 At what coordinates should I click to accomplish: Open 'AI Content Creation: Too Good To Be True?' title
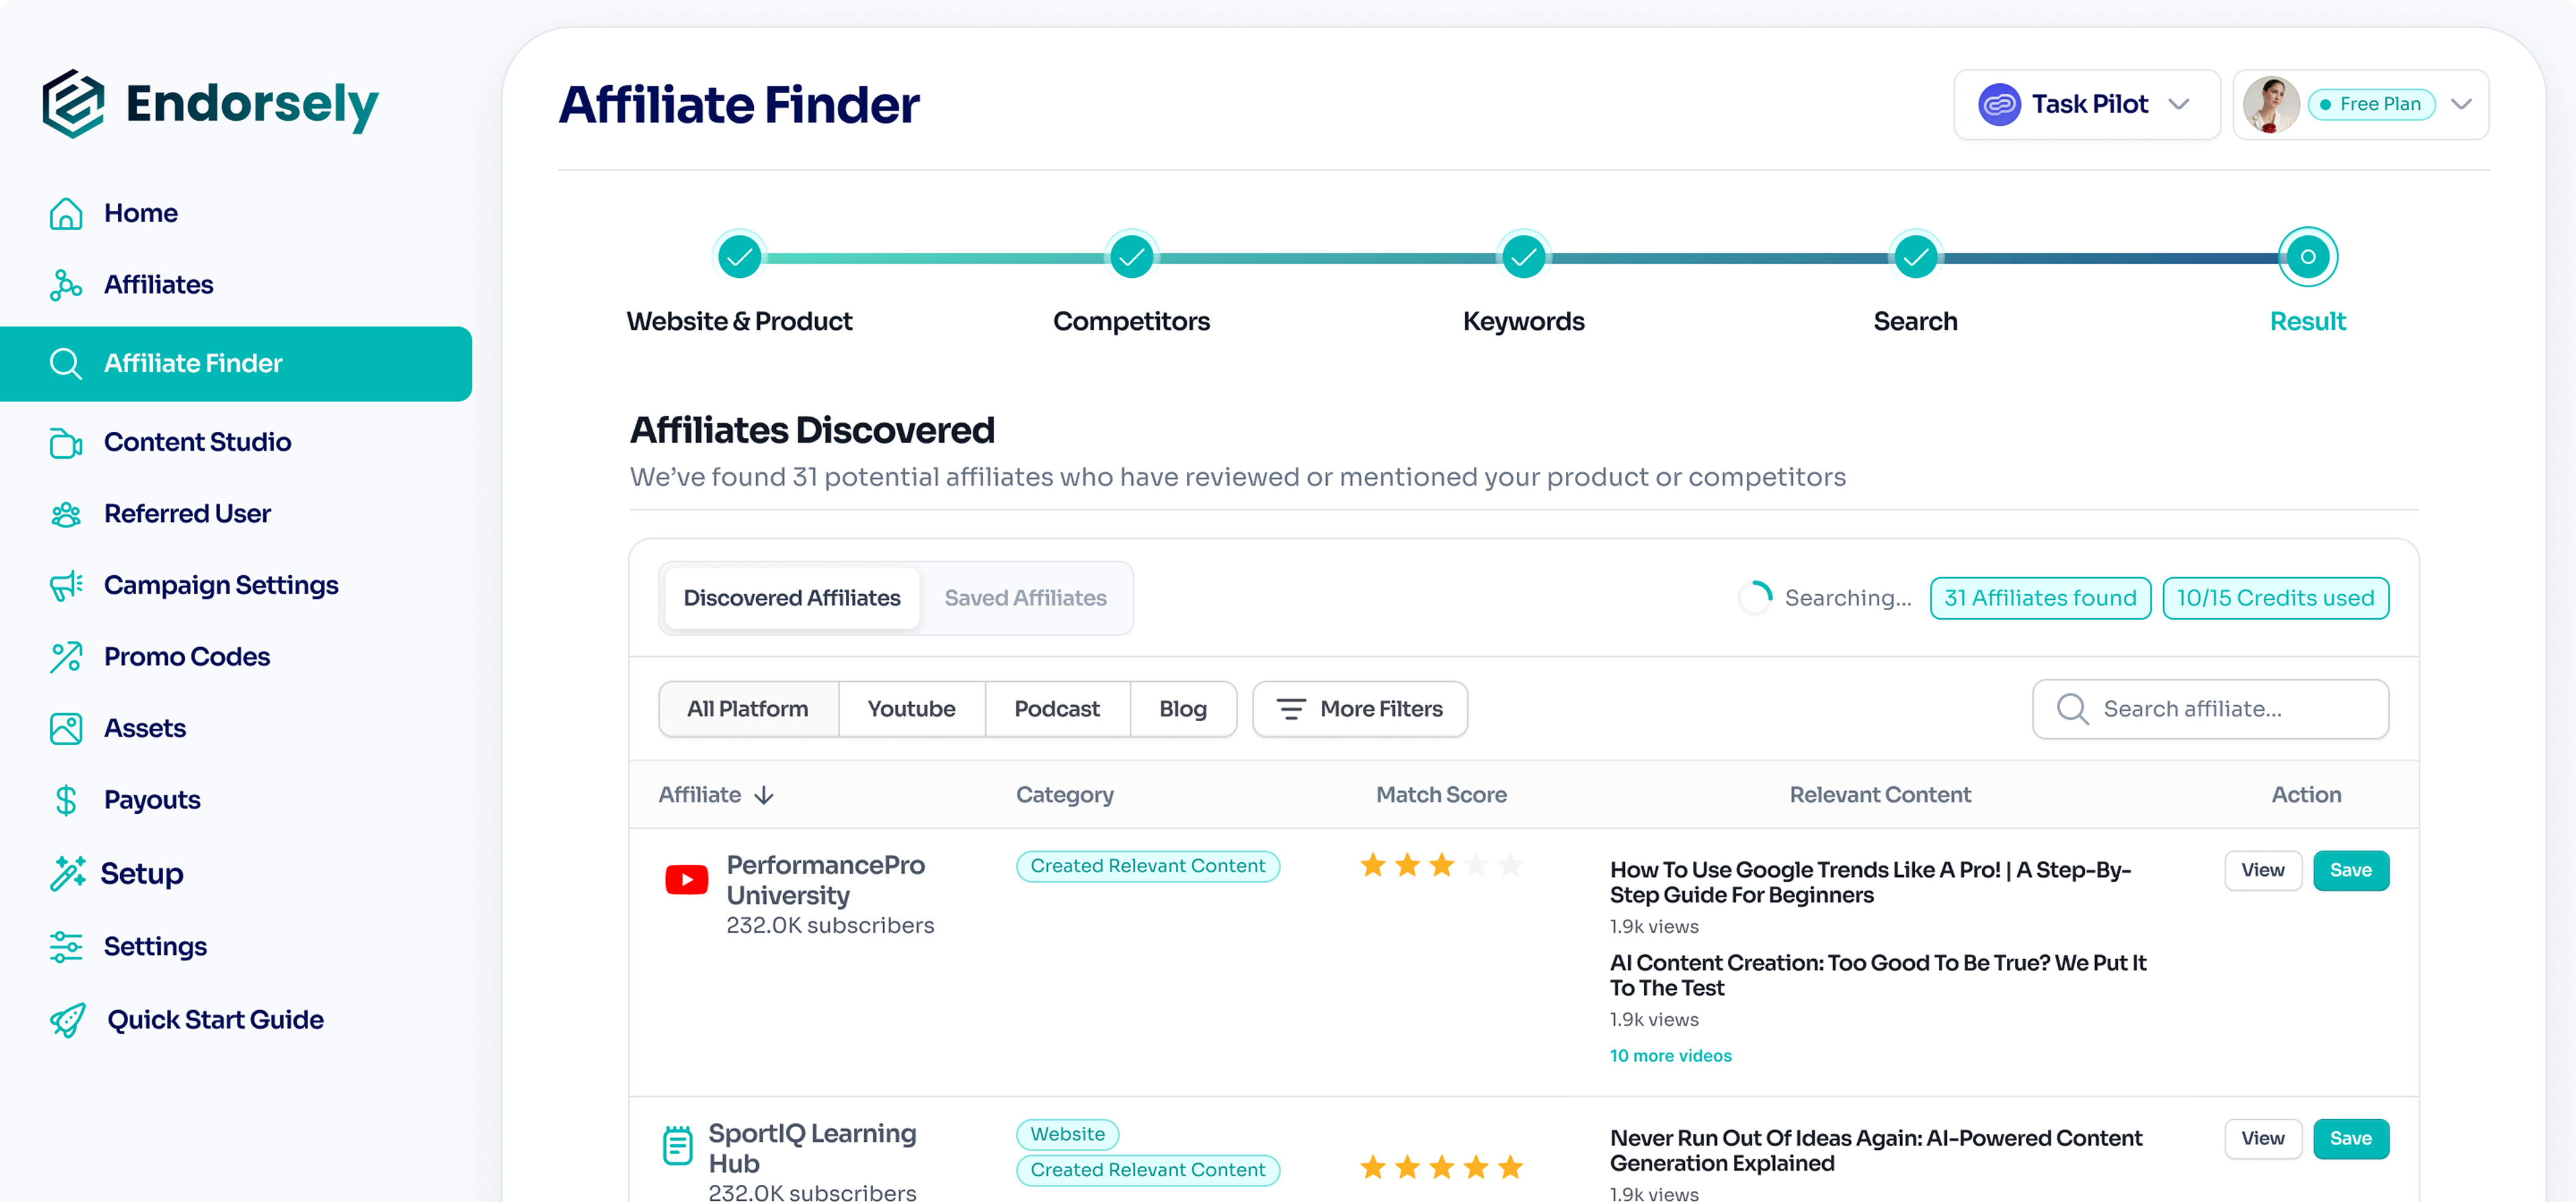click(1877, 975)
